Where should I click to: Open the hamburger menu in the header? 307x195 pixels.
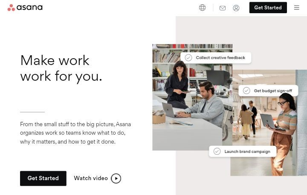pyautogui.click(x=297, y=8)
